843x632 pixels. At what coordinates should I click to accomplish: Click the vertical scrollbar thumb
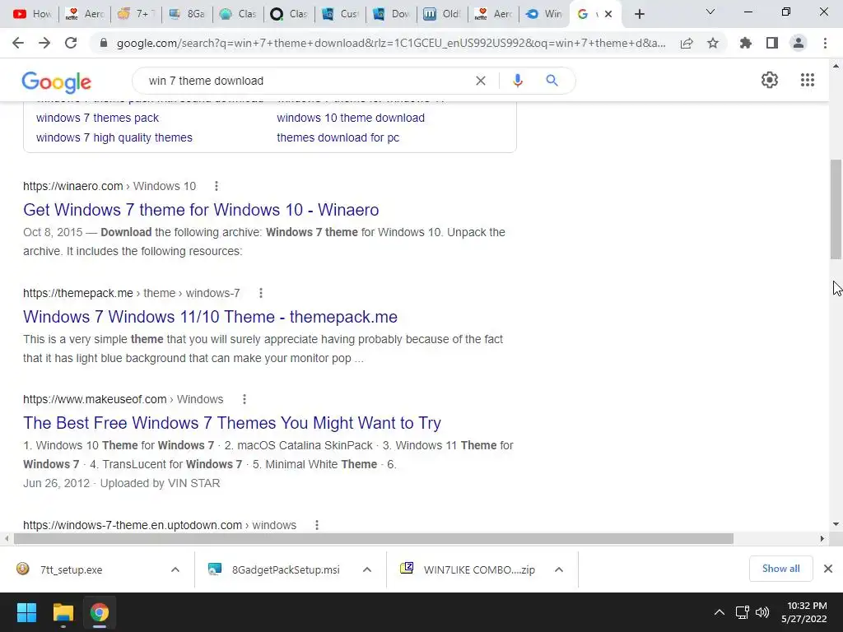pos(836,209)
